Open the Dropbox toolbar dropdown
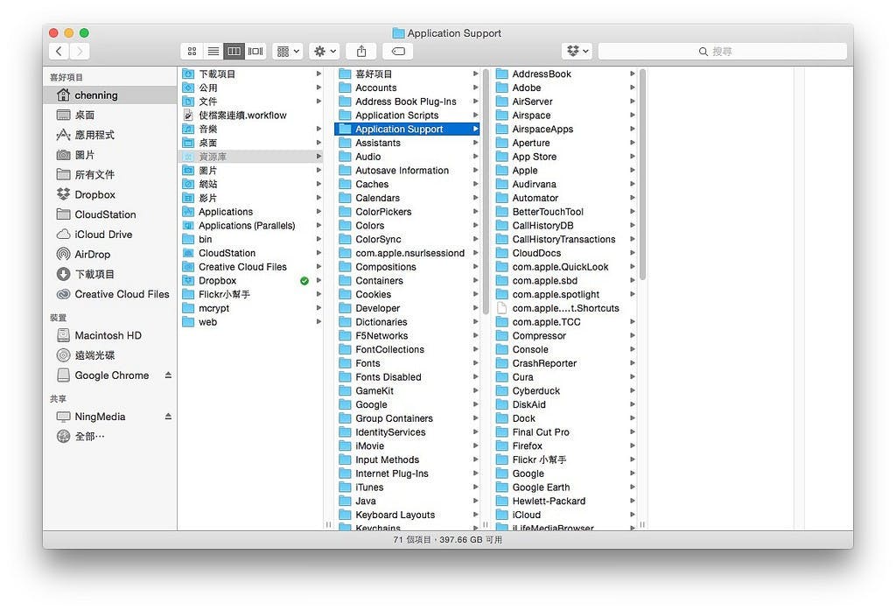 coord(577,52)
